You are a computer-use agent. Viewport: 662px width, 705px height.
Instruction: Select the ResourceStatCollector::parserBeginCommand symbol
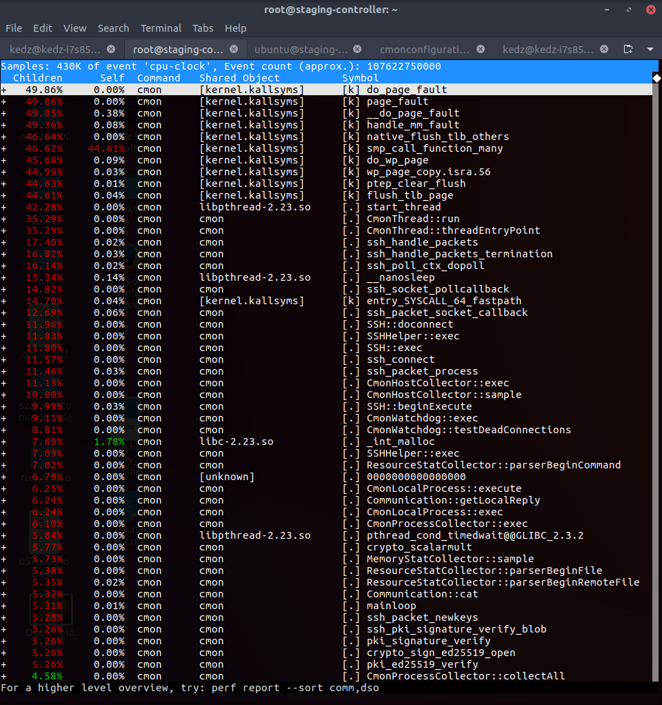click(x=494, y=466)
